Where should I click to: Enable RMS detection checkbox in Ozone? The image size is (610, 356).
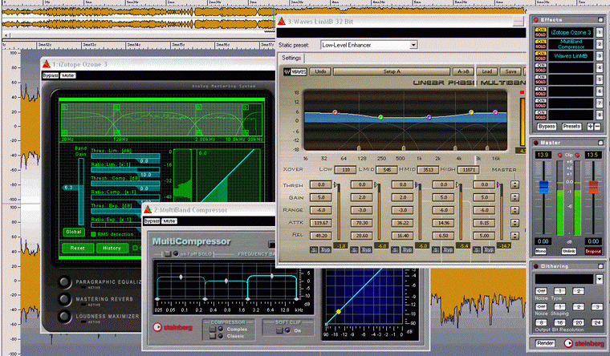point(92,233)
